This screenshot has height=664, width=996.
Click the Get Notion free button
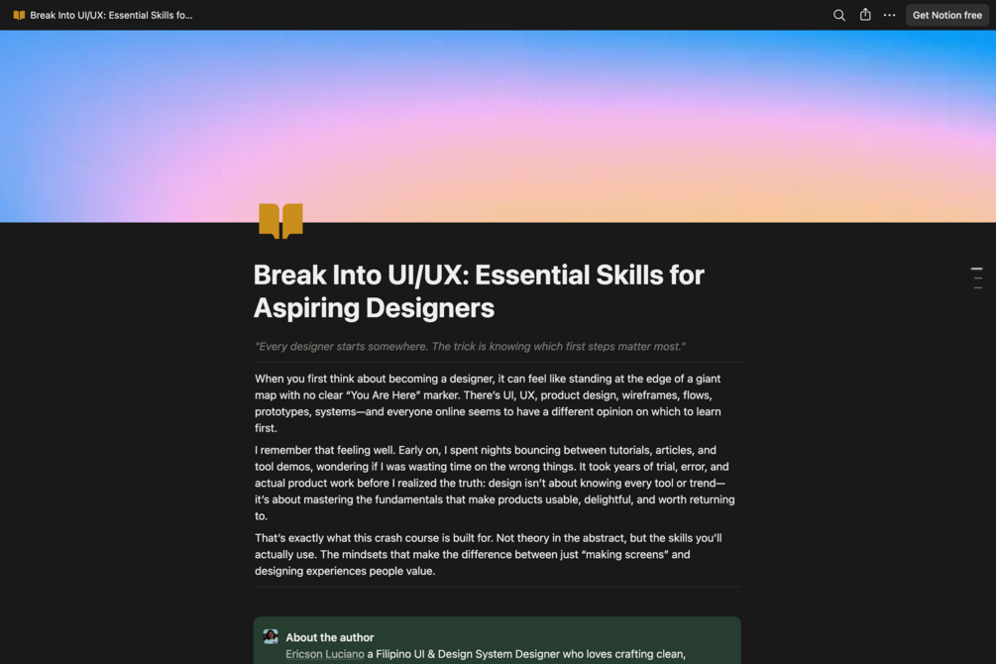[947, 15]
